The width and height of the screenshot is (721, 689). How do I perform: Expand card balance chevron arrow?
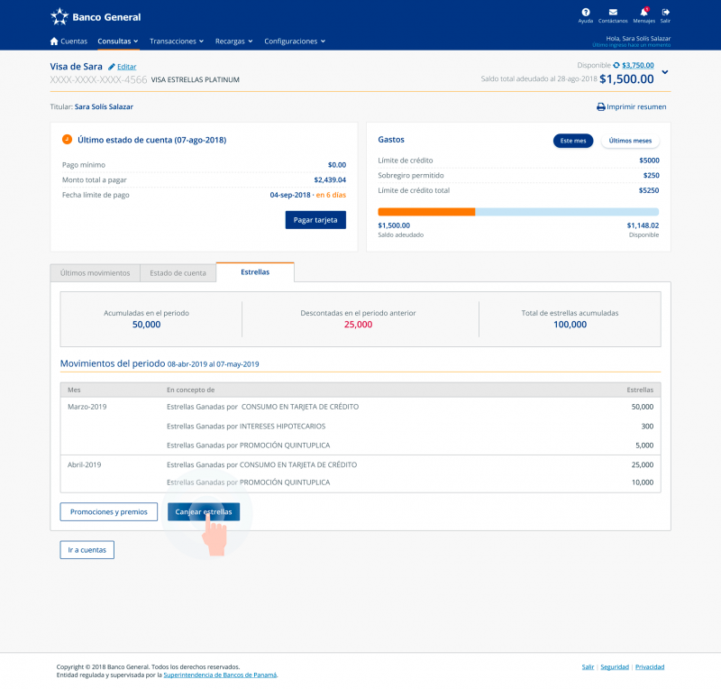(665, 73)
